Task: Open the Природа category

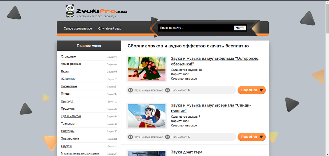Action: [67, 101]
